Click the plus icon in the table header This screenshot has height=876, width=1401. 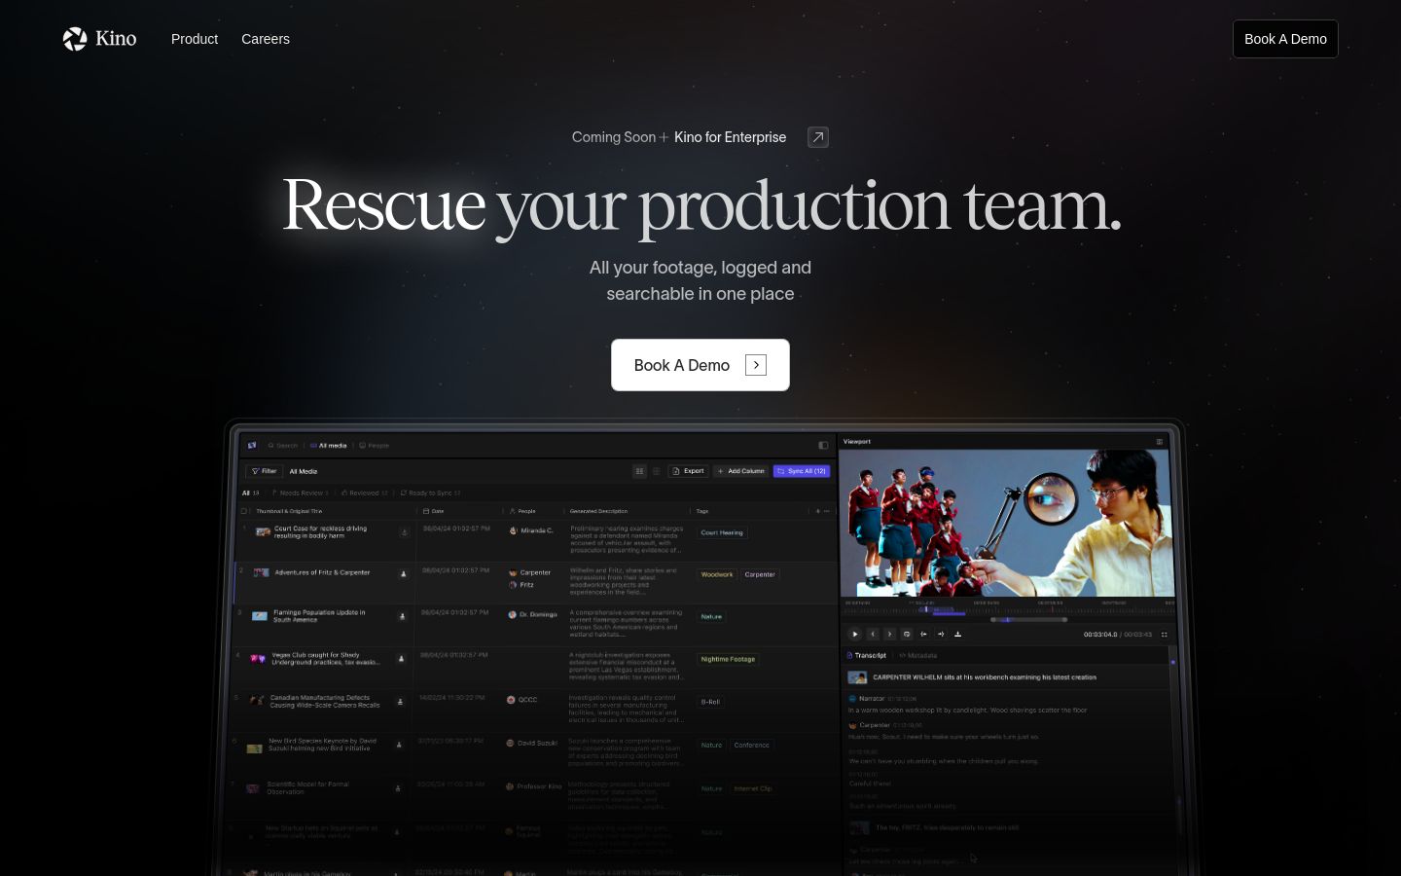[x=818, y=511]
